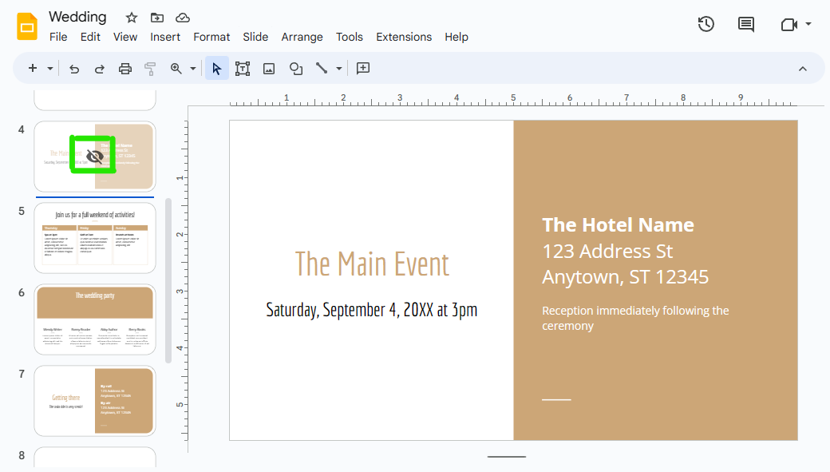Image resolution: width=830 pixels, height=472 pixels.
Task: Open the File menu
Action: click(x=58, y=37)
